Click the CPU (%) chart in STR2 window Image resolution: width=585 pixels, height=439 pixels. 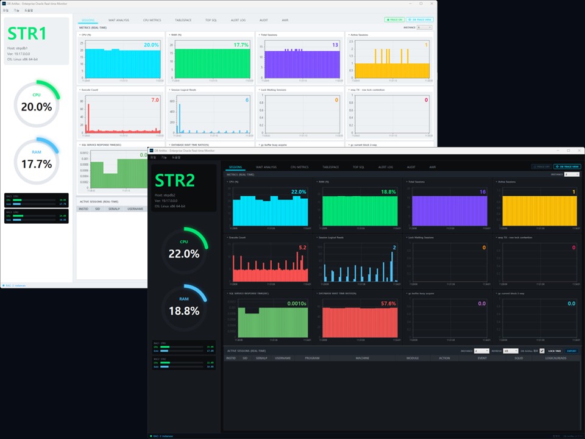(x=268, y=205)
